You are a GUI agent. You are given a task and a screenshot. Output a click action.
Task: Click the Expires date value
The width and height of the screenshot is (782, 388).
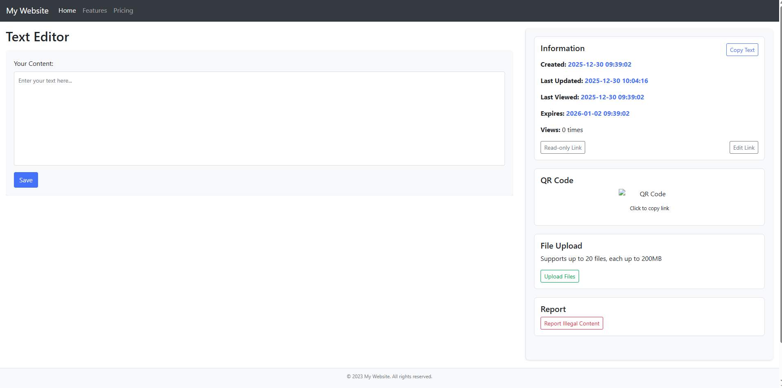point(597,114)
